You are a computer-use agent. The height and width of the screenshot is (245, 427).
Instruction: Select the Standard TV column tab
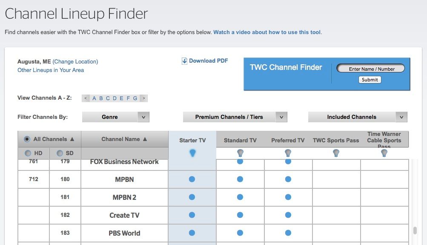click(x=240, y=140)
